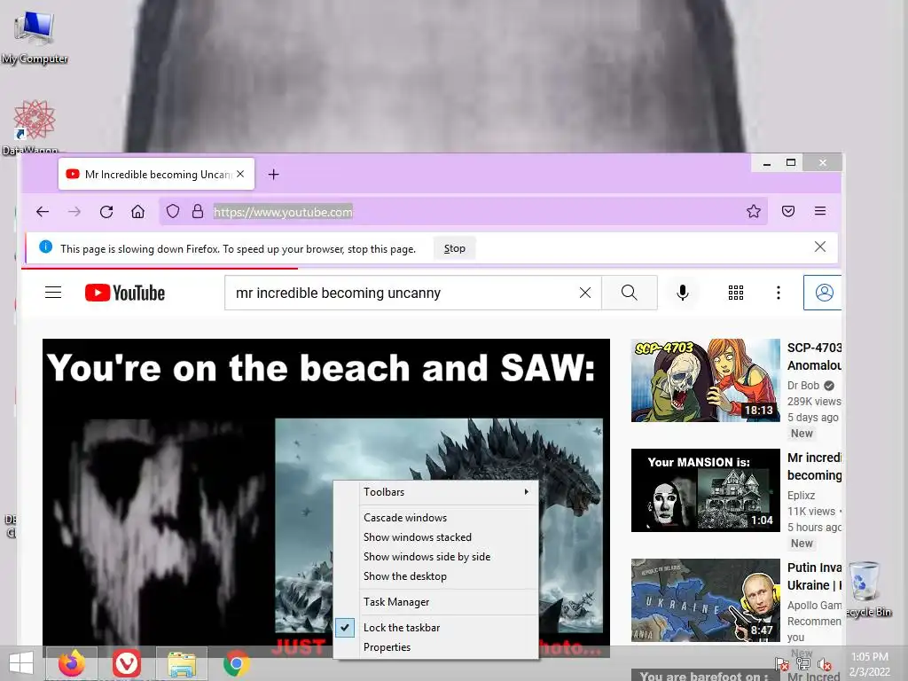Select Show windows stacked

point(435,537)
